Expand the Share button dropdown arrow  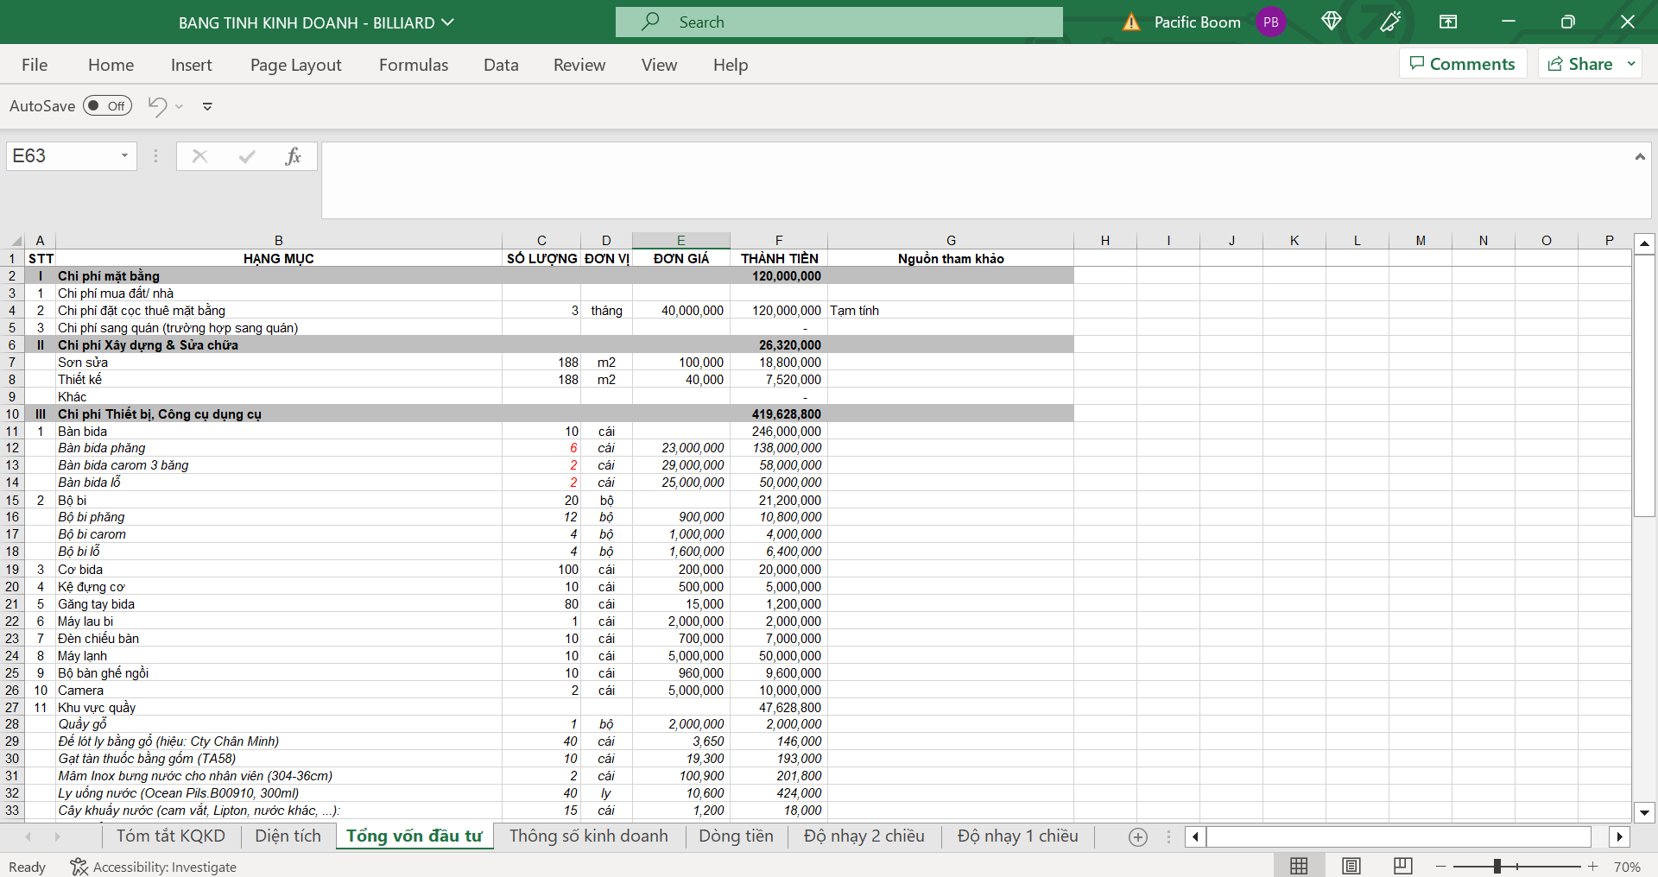[1631, 64]
